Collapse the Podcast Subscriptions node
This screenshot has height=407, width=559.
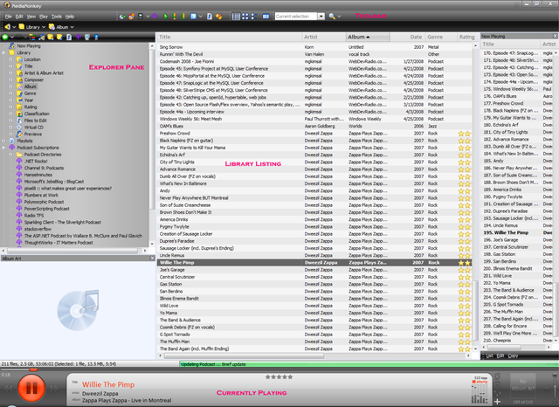3,148
